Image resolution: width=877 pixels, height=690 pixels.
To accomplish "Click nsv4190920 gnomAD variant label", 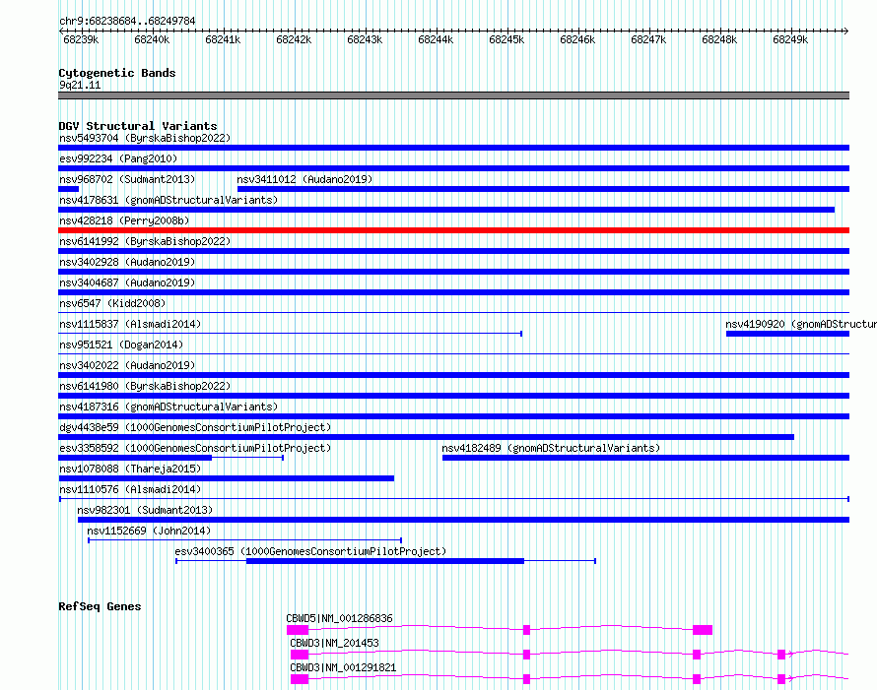I will click(x=801, y=324).
